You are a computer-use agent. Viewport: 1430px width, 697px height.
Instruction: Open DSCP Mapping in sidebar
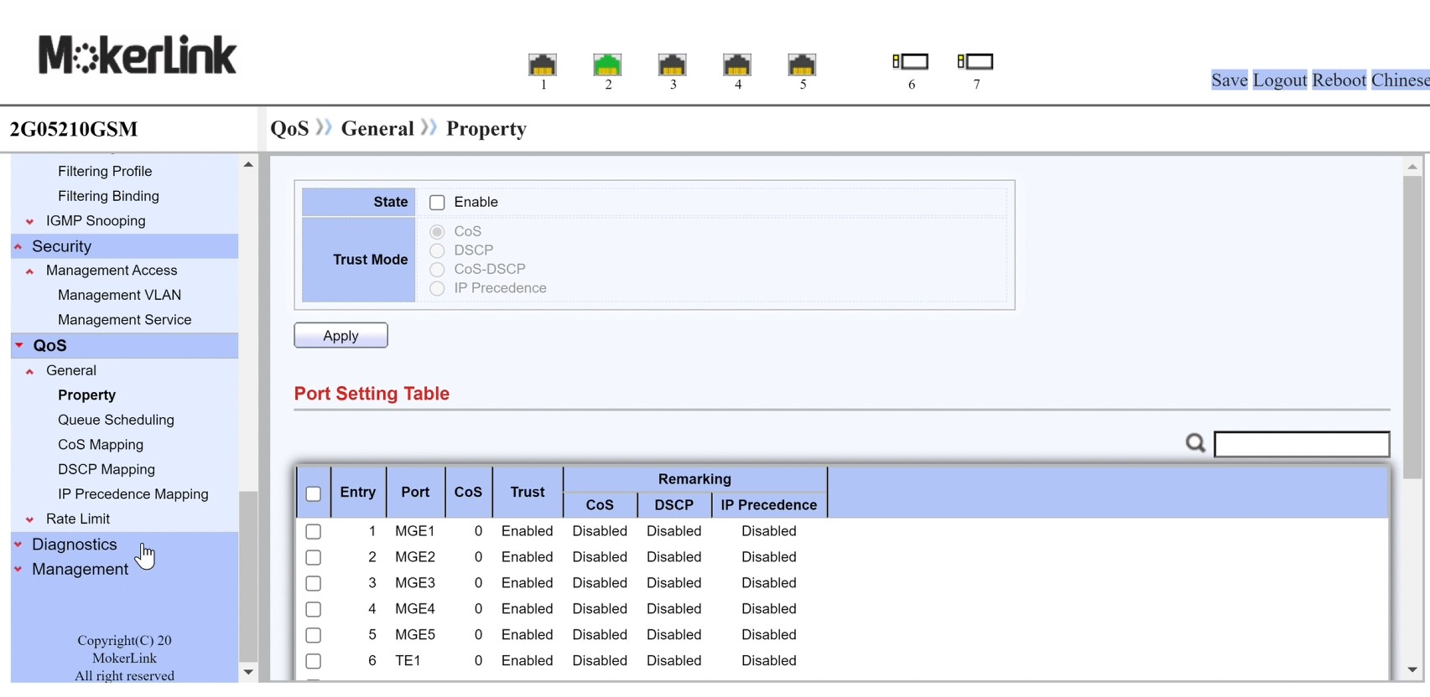[x=107, y=469]
